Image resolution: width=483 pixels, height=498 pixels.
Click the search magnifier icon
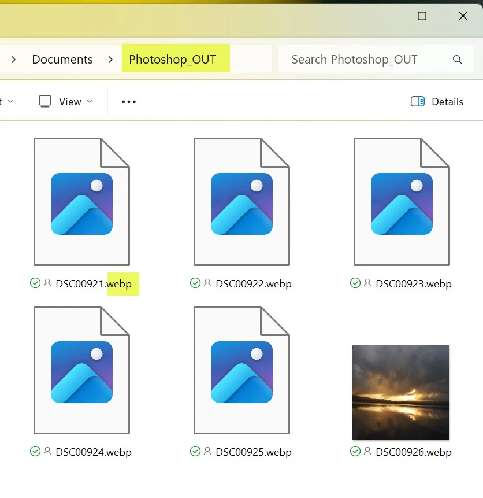click(458, 60)
